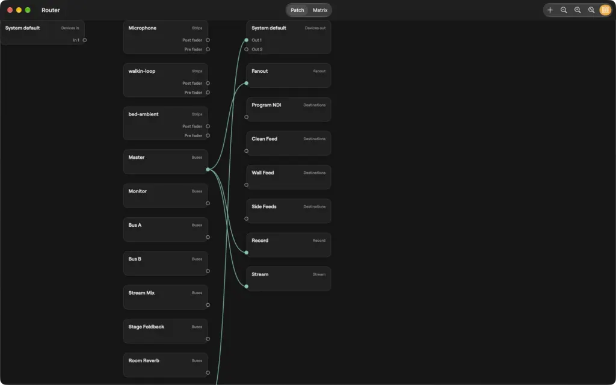Click the Bus B output port
The width and height of the screenshot is (616, 385).
click(208, 271)
